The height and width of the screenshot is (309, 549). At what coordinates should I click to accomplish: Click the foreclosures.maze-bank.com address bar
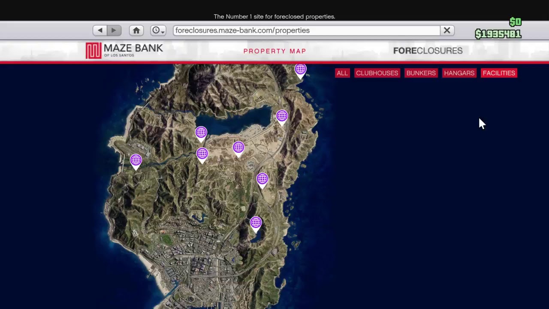click(307, 30)
